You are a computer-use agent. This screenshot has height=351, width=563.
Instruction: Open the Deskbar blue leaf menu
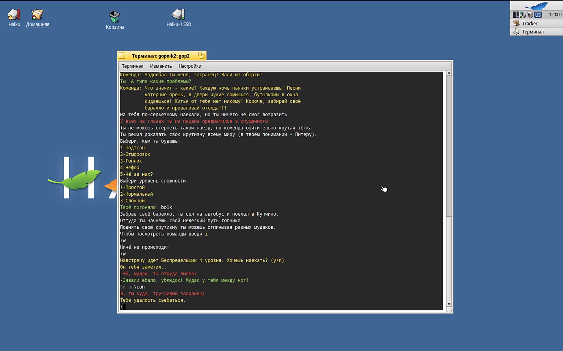pyautogui.click(x=536, y=6)
